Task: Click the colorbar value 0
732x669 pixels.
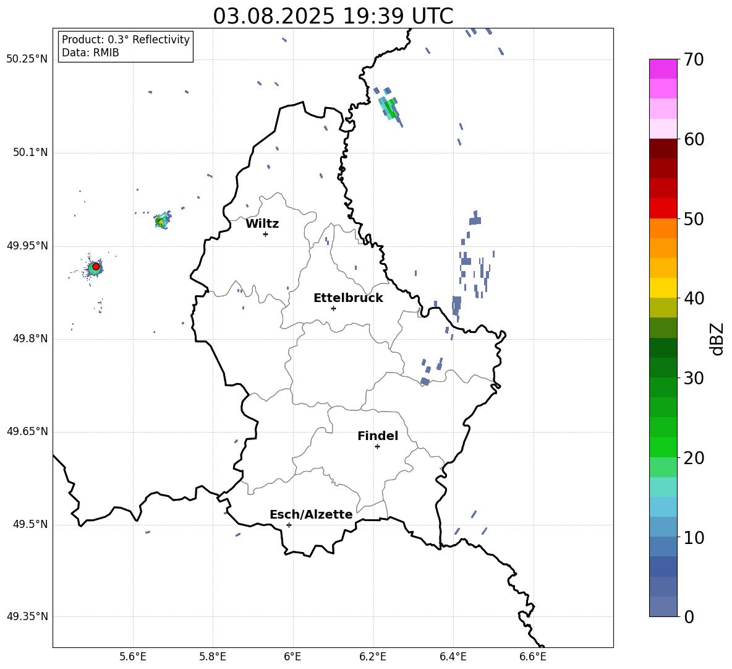Action: coord(689,617)
